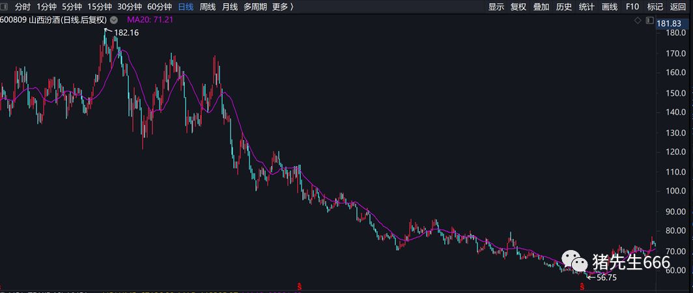
Task: Click the 80.00 axis value
Action: 676,230
